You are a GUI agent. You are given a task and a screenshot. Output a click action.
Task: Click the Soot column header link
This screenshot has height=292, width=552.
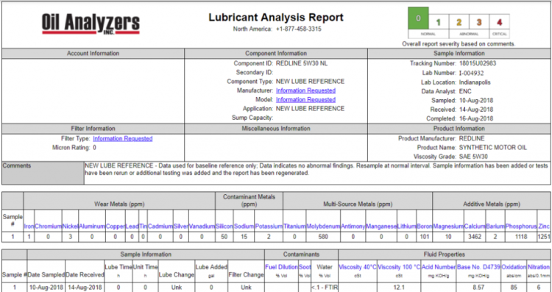[x=304, y=267]
